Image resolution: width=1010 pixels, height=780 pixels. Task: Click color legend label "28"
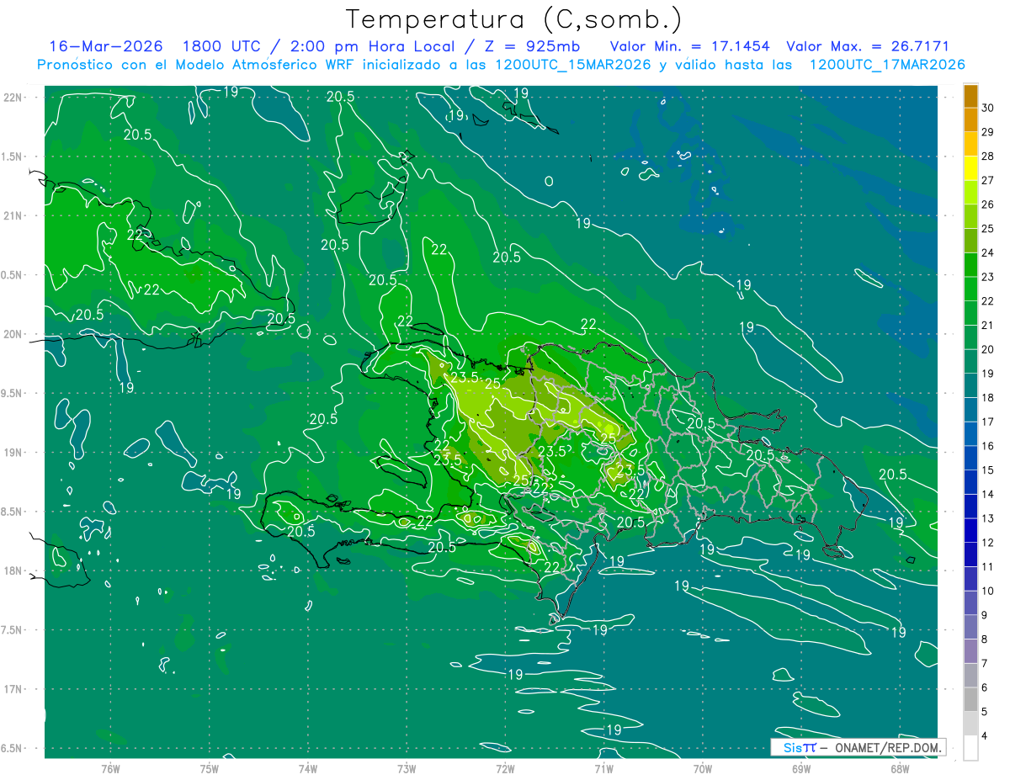tap(988, 157)
